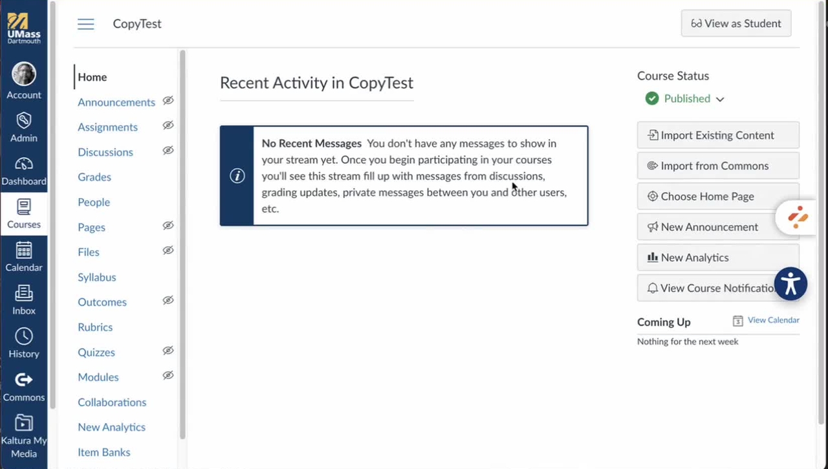Click the orange floating assistant icon
The width and height of the screenshot is (828, 469).
pos(798,217)
